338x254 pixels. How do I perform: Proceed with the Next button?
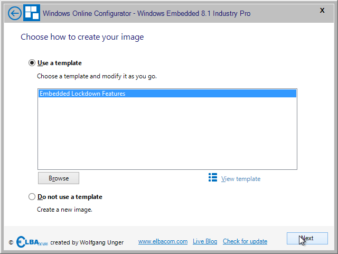click(x=307, y=239)
